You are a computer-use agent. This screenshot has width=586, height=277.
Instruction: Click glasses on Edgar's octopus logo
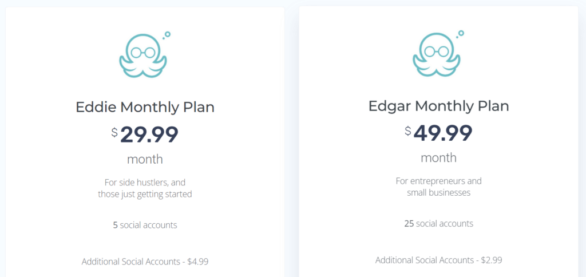click(x=437, y=52)
